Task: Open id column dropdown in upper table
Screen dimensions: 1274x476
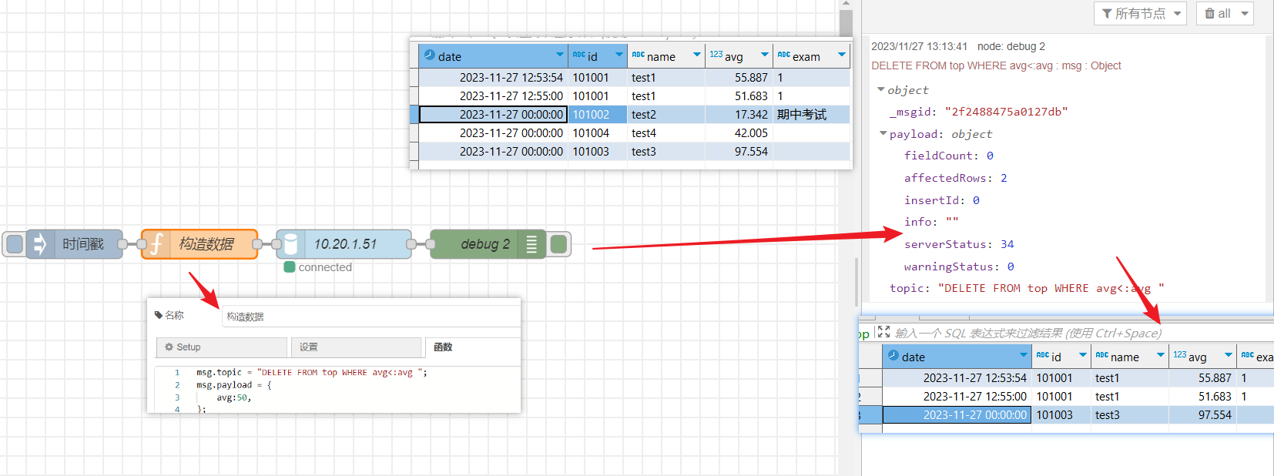Action: pyautogui.click(x=619, y=55)
